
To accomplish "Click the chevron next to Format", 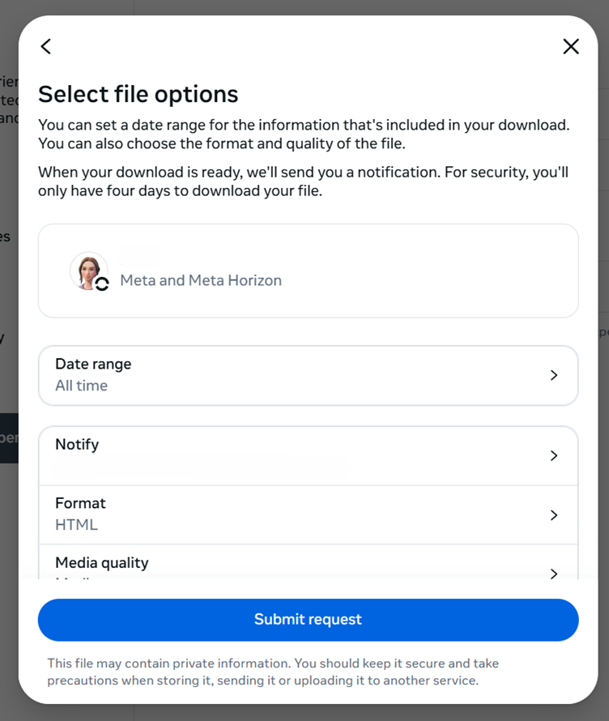I will [x=554, y=515].
